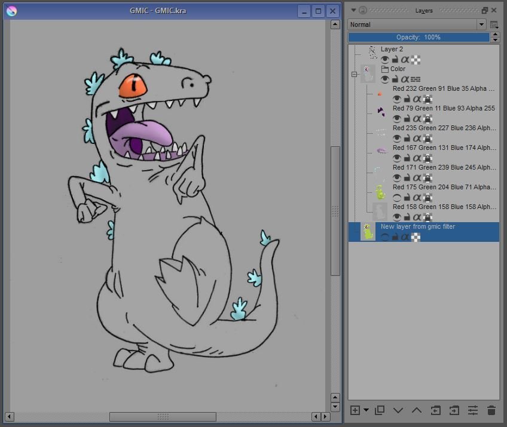Duplicate the selected layer
This screenshot has height=427, width=507.
pos(380,410)
